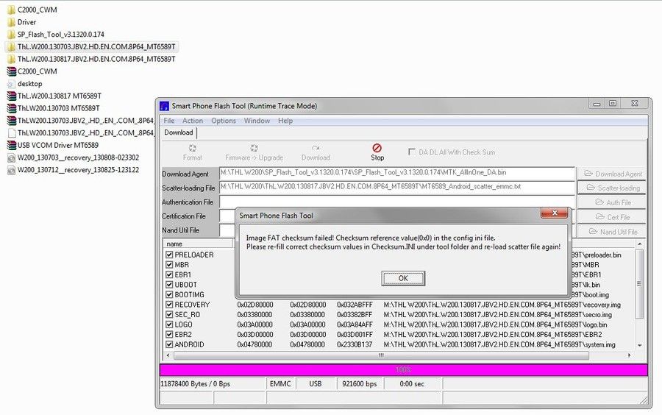The height and width of the screenshot is (415, 662).
Task: Toggle the EBR1 checkbox
Action: pyautogui.click(x=169, y=274)
